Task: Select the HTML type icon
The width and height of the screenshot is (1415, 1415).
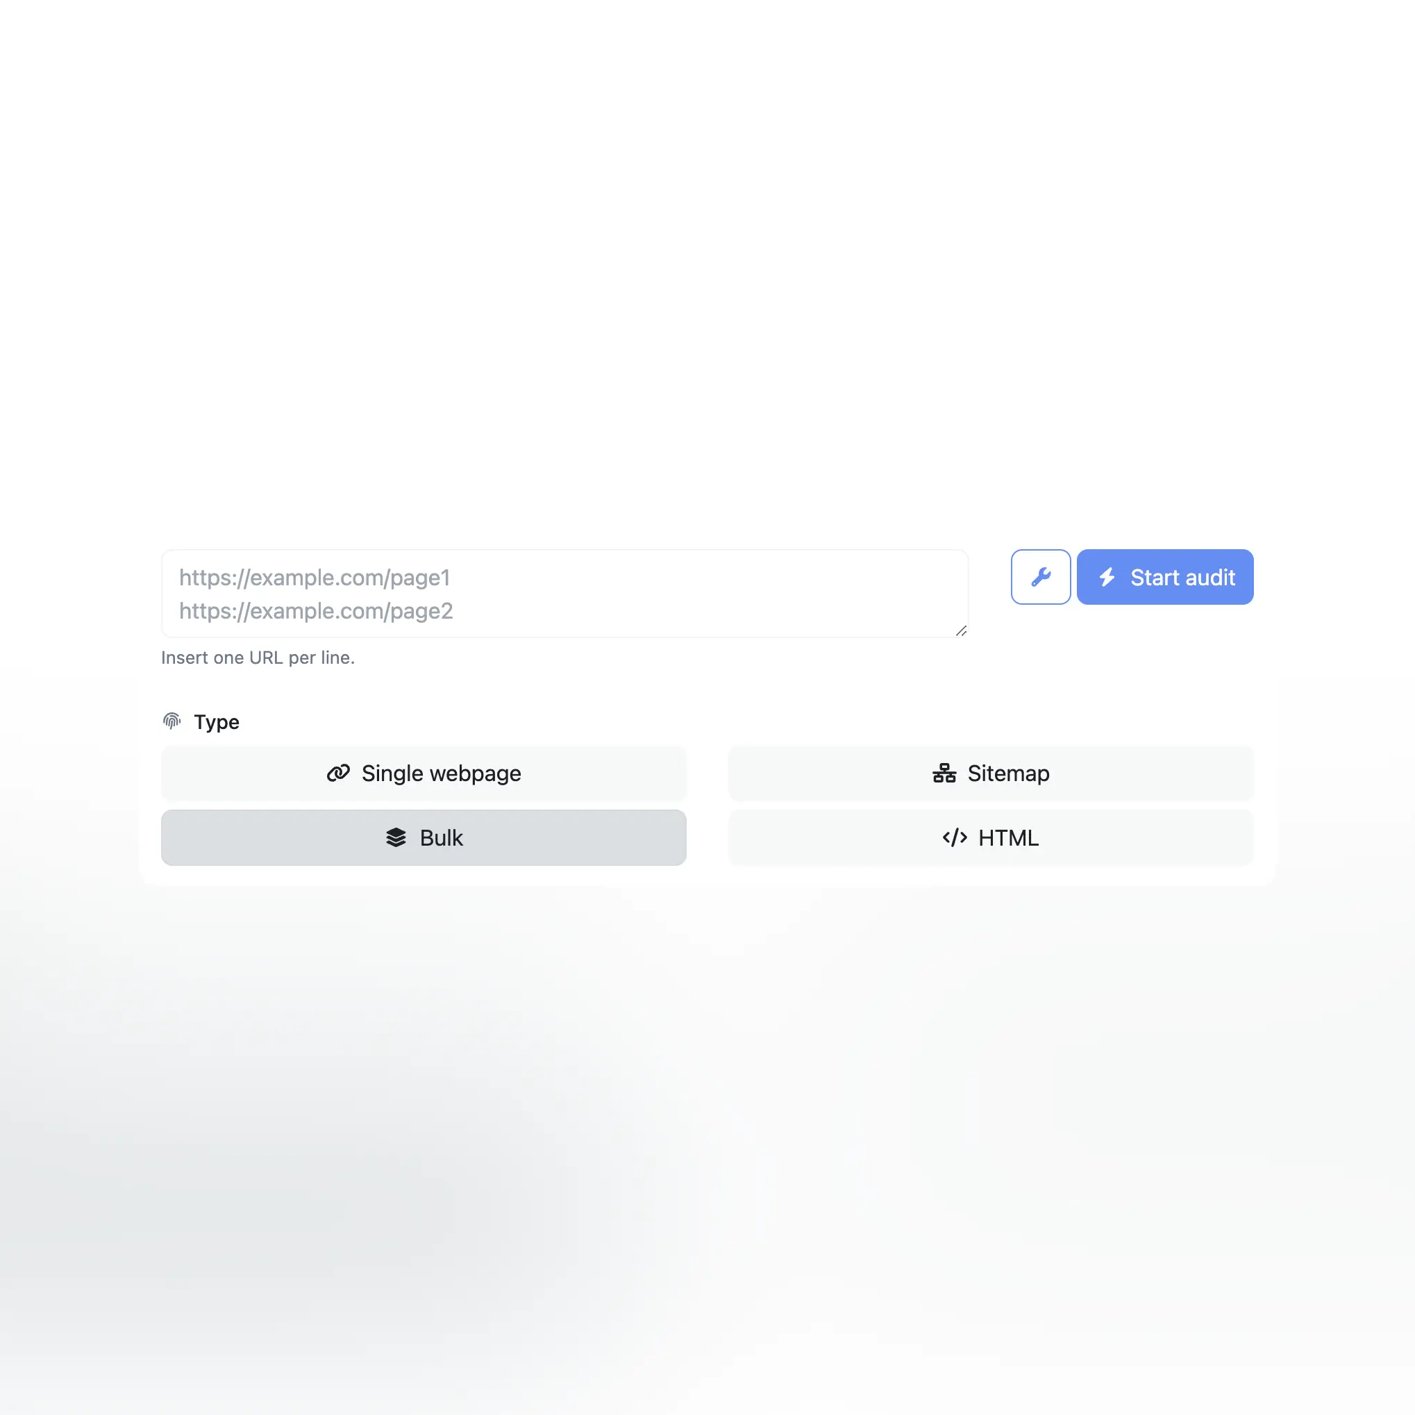Action: (954, 837)
